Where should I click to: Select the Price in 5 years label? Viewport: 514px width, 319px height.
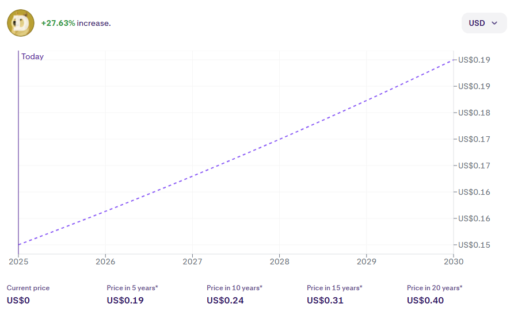coord(132,287)
